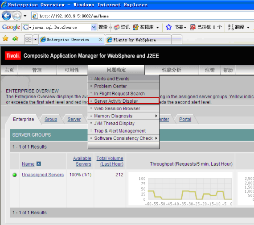Open the 问题确定 problem determination menu
Image resolution: width=254 pixels, height=225 pixels.
116,70
